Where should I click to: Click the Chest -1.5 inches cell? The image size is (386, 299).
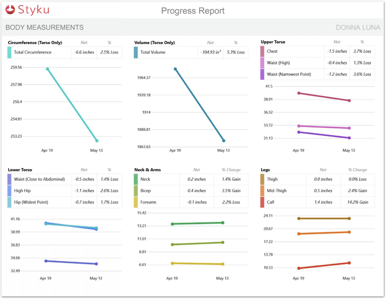[337, 51]
